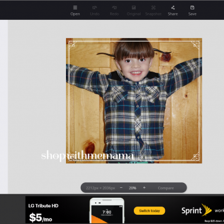The width and height of the screenshot is (224, 224).
Task: Select the Undo icon
Action: (95, 8)
